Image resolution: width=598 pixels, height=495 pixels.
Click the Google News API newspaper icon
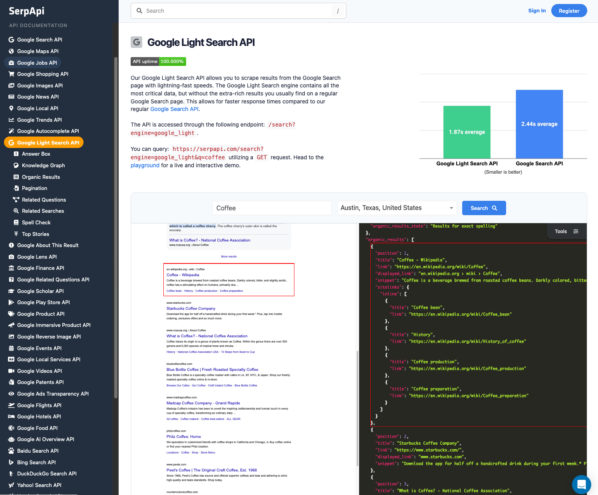point(11,97)
